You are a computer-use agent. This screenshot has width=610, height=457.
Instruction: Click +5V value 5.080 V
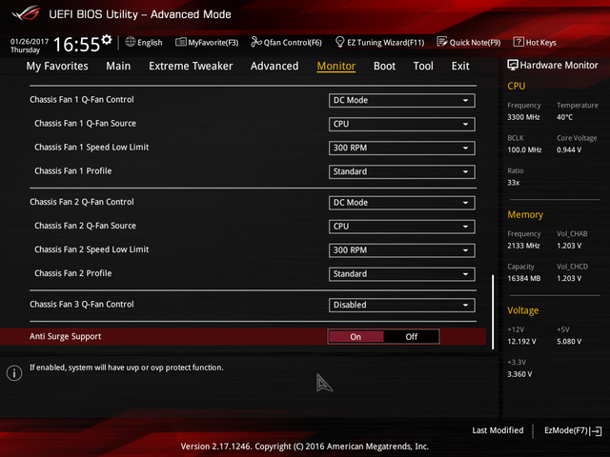coord(569,342)
